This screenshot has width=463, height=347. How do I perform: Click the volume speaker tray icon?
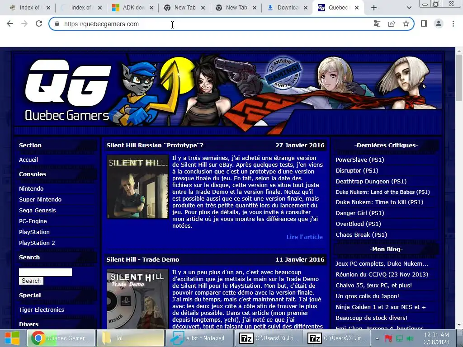(410, 338)
